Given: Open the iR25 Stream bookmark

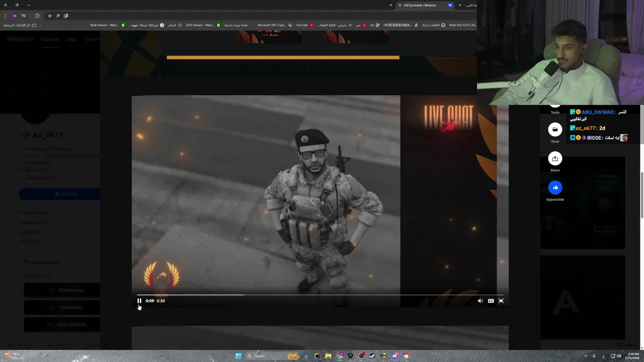Looking at the screenshot, I should pos(203,25).
